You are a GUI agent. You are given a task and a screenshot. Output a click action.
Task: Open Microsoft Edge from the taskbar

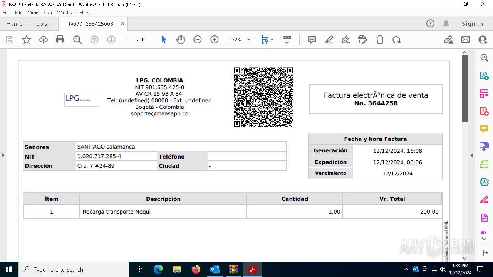point(158,269)
